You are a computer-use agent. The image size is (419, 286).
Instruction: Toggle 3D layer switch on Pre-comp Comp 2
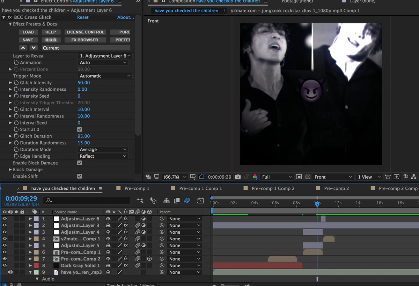click(149, 259)
